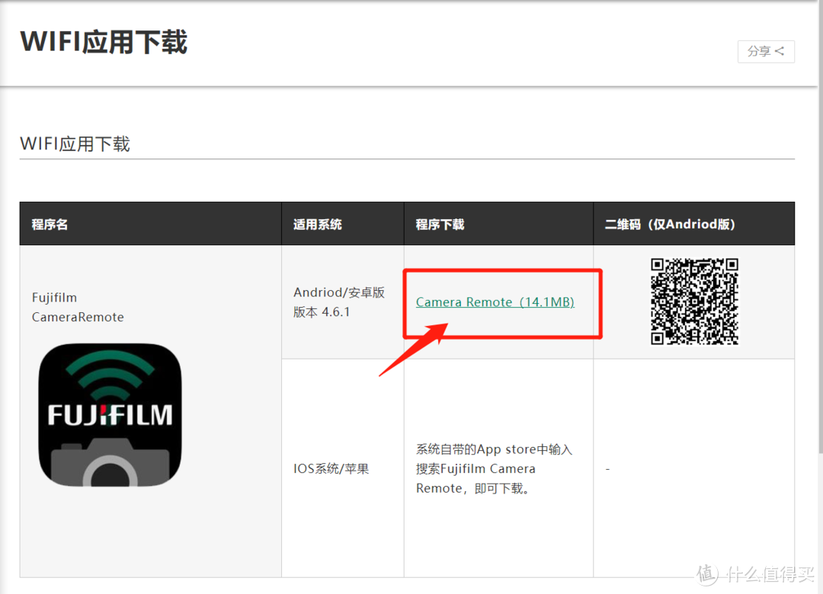Select the 程序名 column header
Image resolution: width=823 pixels, height=594 pixels.
[50, 225]
